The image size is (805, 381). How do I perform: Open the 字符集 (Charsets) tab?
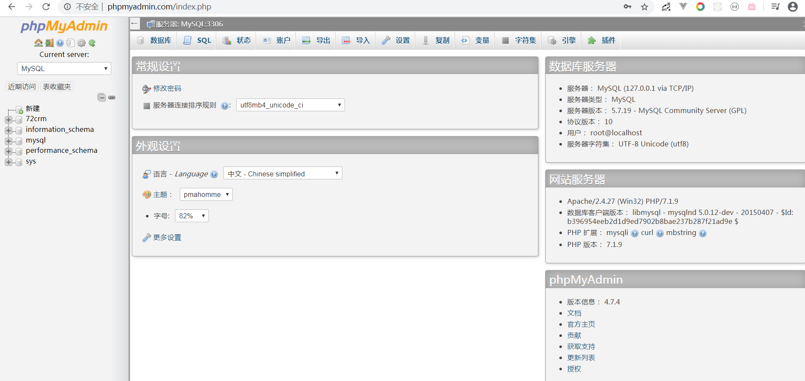tap(519, 40)
